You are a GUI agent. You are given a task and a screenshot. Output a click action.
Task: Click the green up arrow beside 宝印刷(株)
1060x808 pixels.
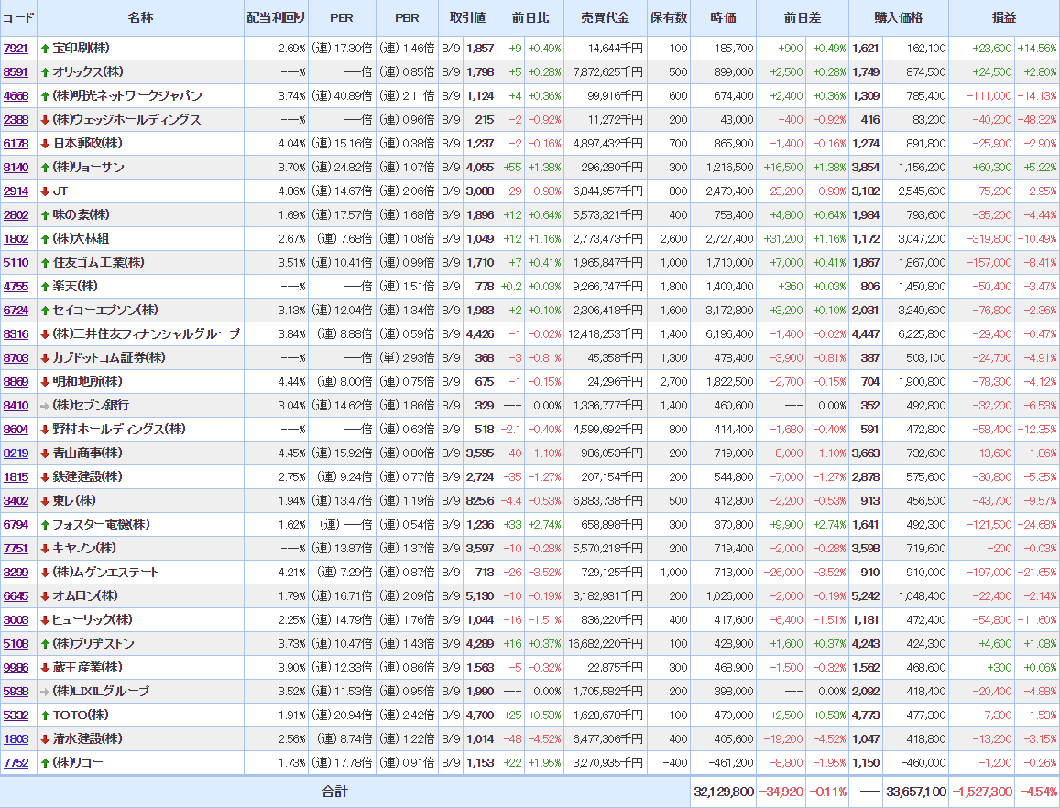tap(45, 48)
